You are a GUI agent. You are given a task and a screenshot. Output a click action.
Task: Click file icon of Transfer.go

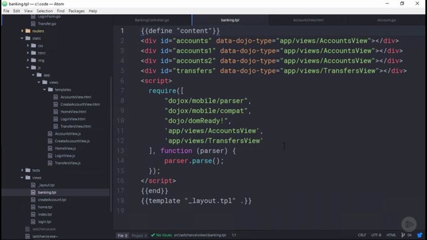point(33,24)
